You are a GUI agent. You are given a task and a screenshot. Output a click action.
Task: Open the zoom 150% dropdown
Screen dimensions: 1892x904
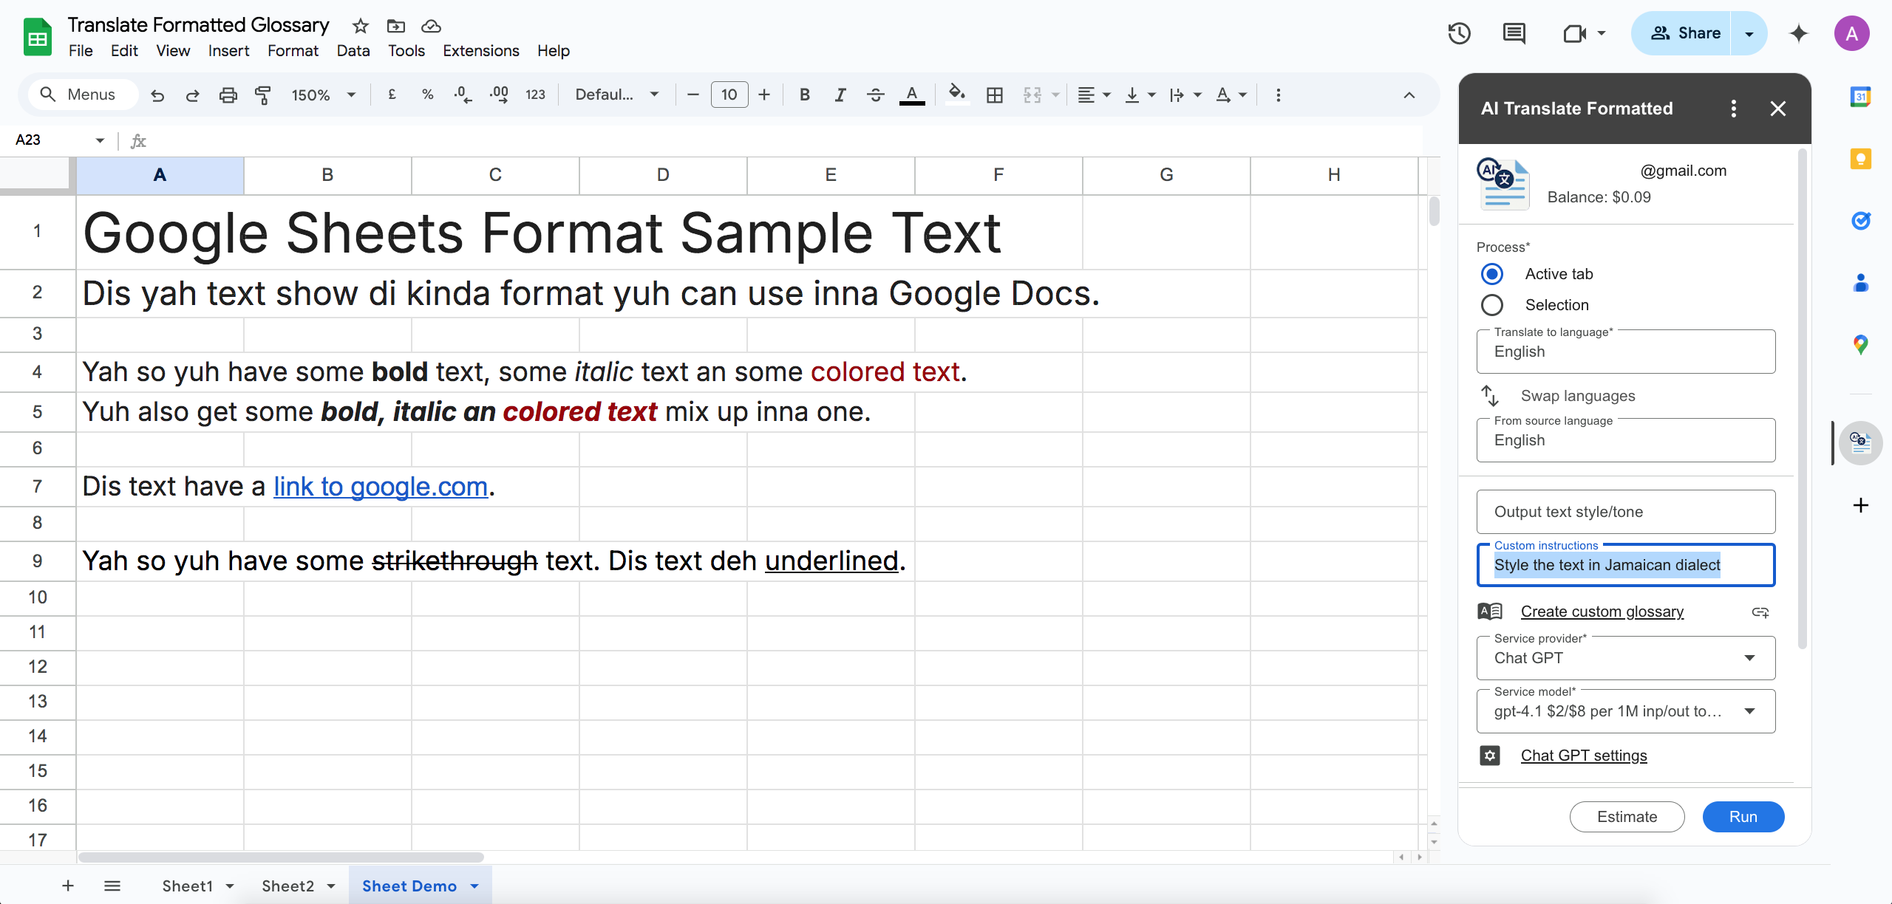pos(323,95)
